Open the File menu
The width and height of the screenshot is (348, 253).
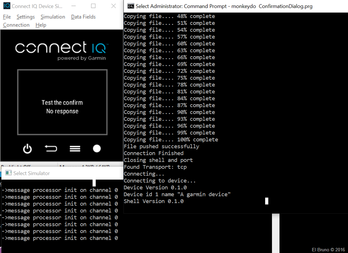(7, 17)
